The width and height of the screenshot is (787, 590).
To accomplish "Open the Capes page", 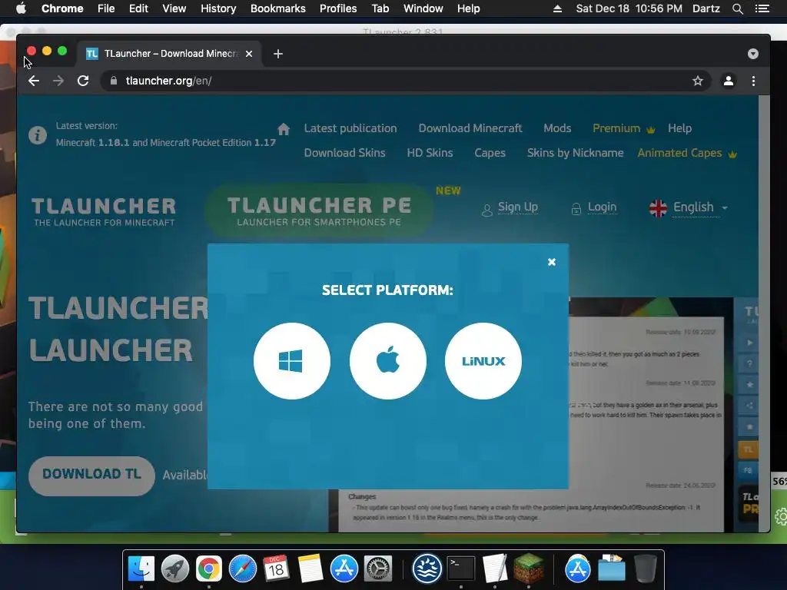I will (490, 153).
